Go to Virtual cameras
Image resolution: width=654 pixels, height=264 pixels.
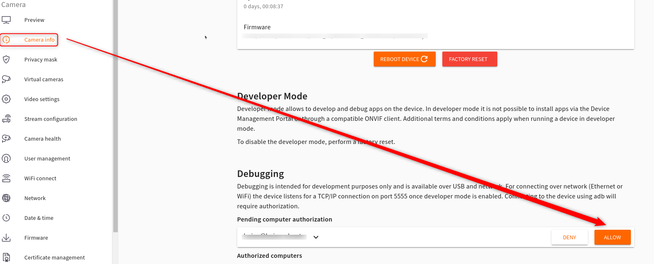point(44,79)
